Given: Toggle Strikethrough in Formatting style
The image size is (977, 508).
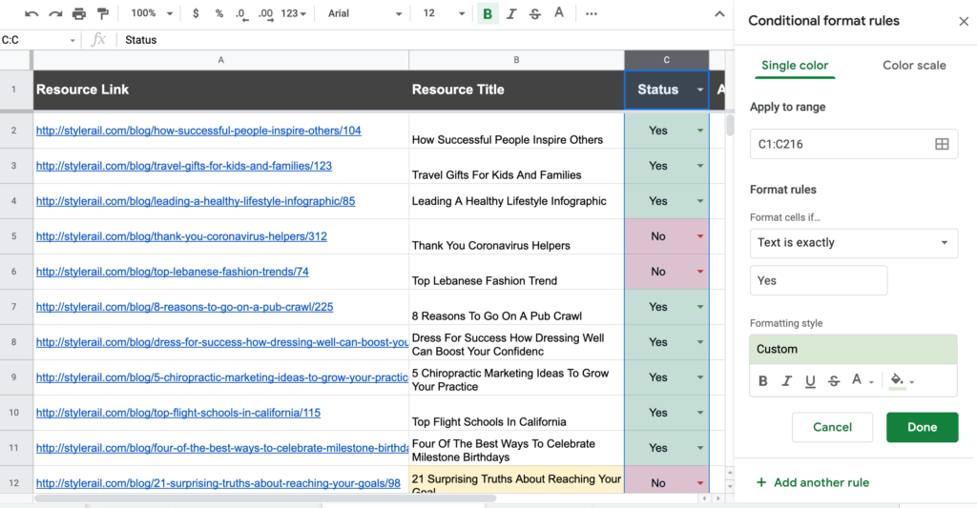Looking at the screenshot, I should (834, 381).
